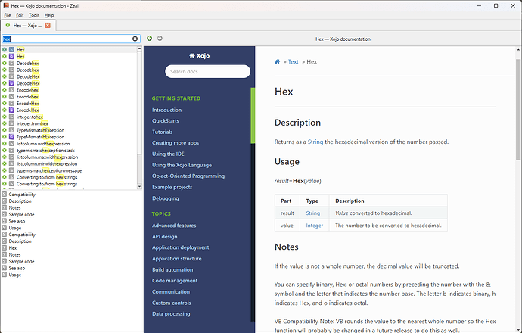Open Data processing topic
This screenshot has height=333, width=522.
point(171,313)
